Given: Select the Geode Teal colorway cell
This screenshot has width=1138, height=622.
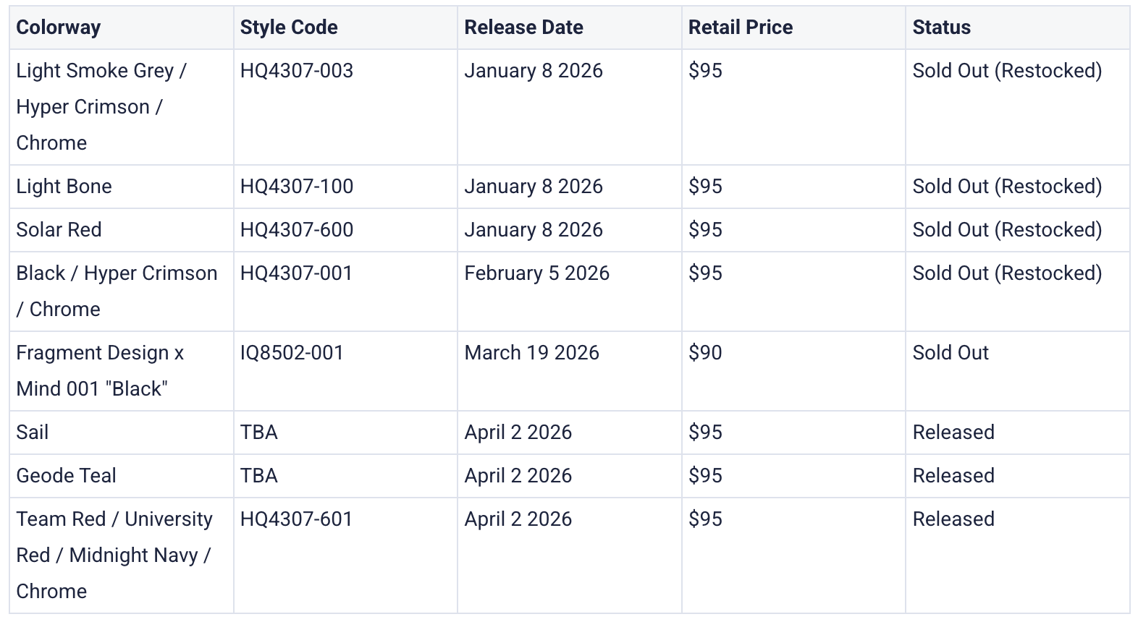Looking at the screenshot, I should click(x=67, y=476).
